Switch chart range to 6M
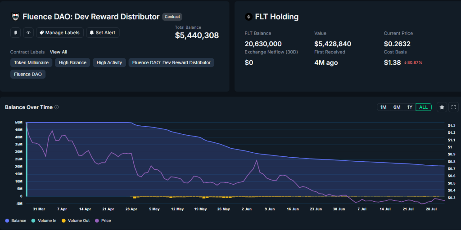 pyautogui.click(x=397, y=107)
